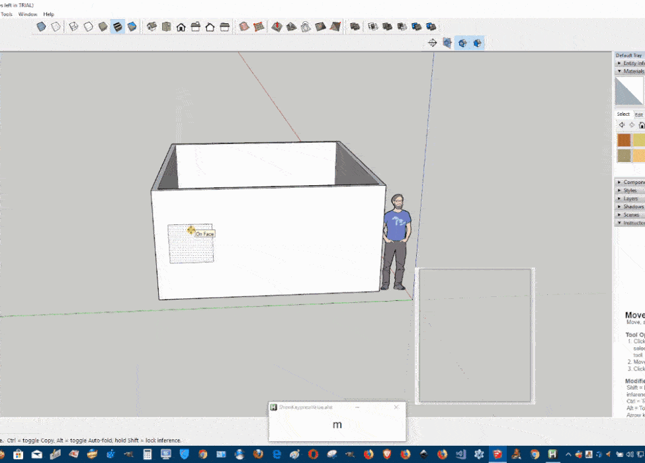Switch to Back view
This screenshot has height=463, width=645.
[x=210, y=26]
